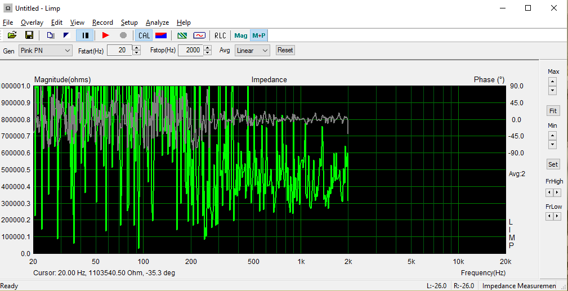Toggle the M+P magnitude plus phase view
Screen dimensions: 568x291
pyautogui.click(x=258, y=35)
